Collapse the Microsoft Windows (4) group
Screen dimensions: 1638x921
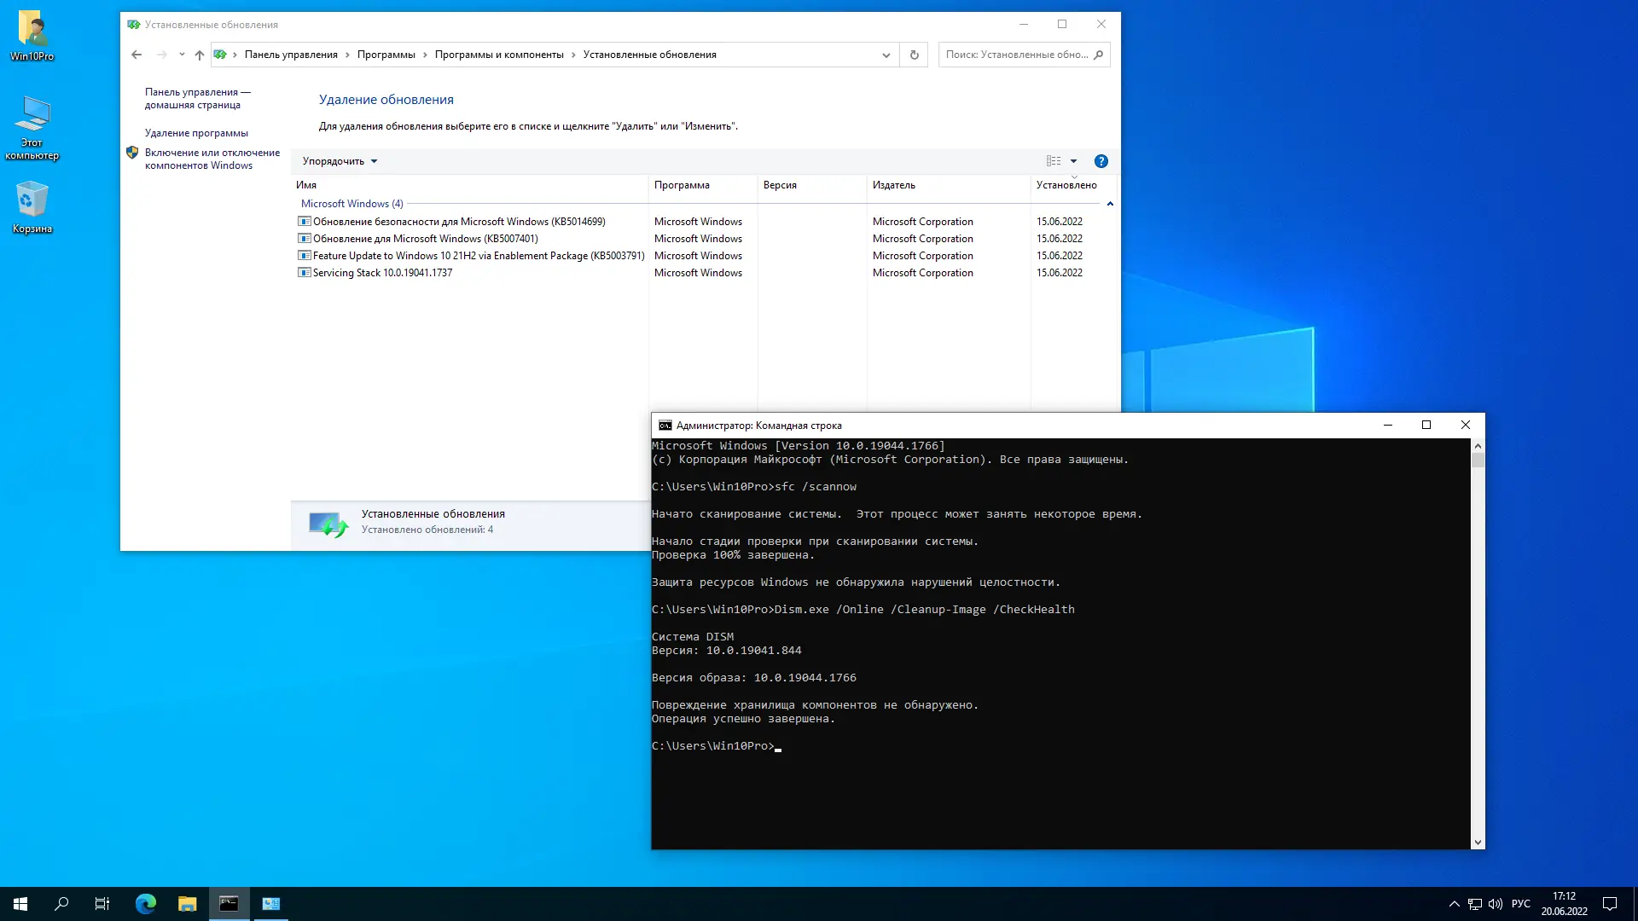(x=1110, y=204)
